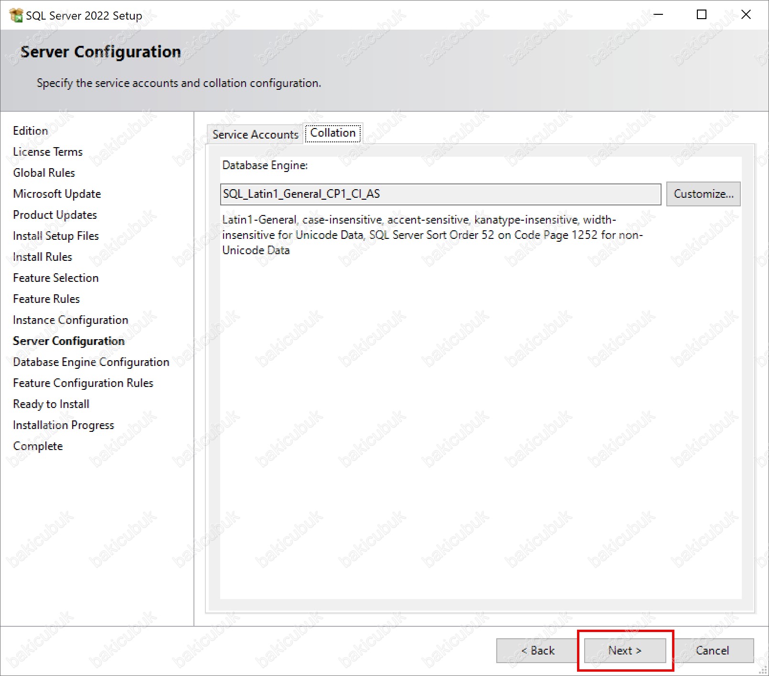Screen dimensions: 769x676
Task: Click Install Rules step
Action: click(x=43, y=257)
